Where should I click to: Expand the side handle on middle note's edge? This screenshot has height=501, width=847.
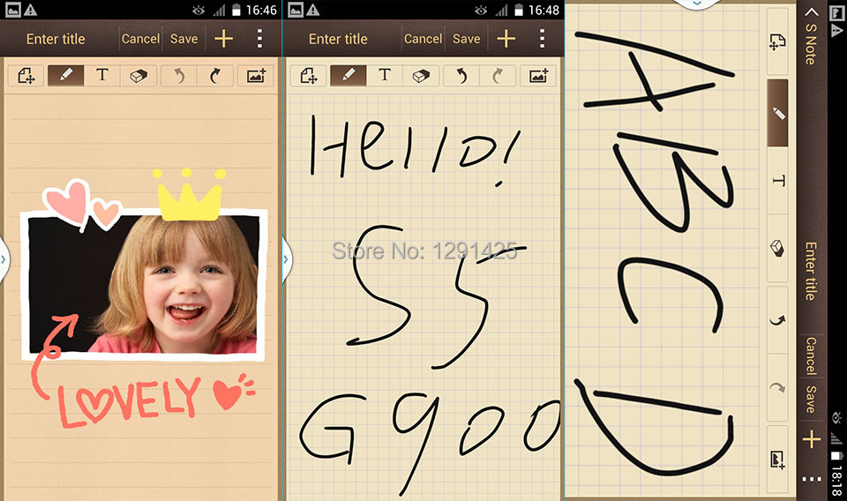287,259
